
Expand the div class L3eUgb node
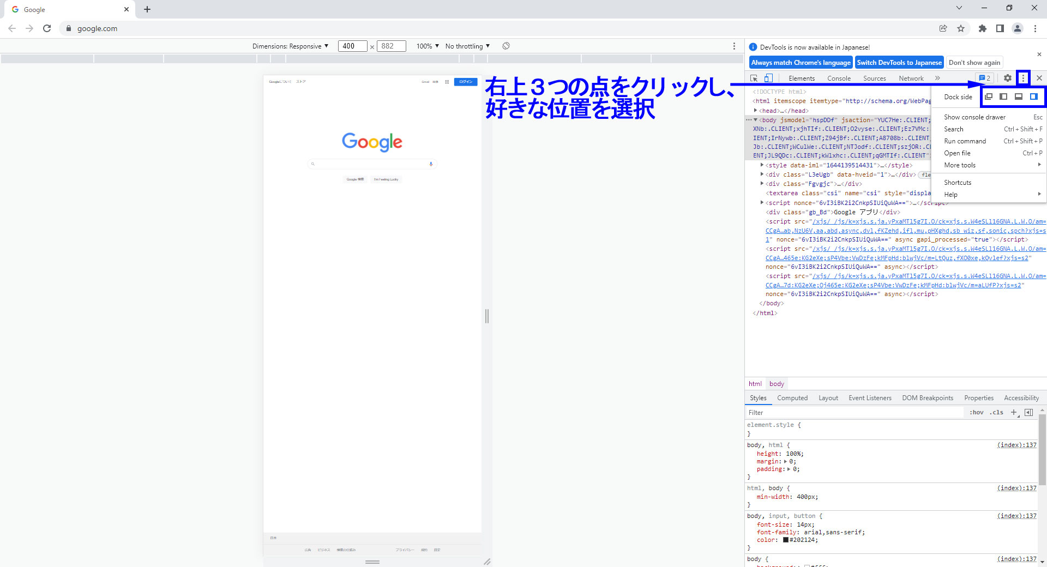click(x=762, y=174)
